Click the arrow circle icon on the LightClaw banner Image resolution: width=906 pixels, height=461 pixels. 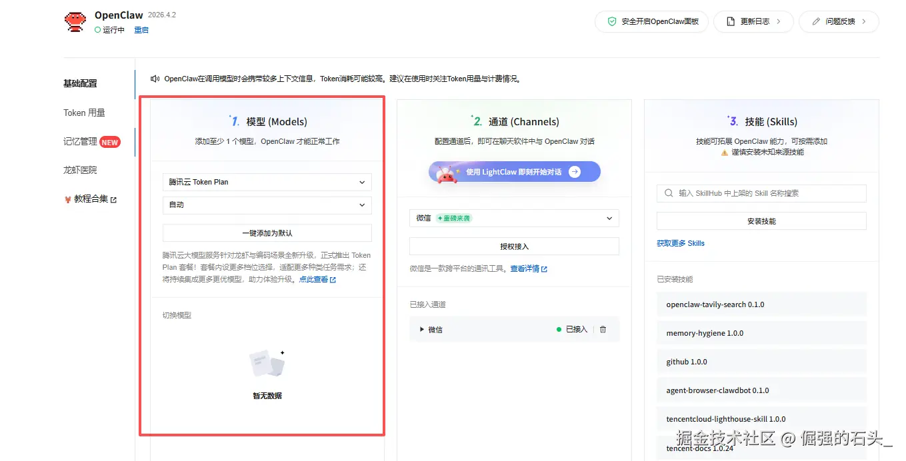575,172
